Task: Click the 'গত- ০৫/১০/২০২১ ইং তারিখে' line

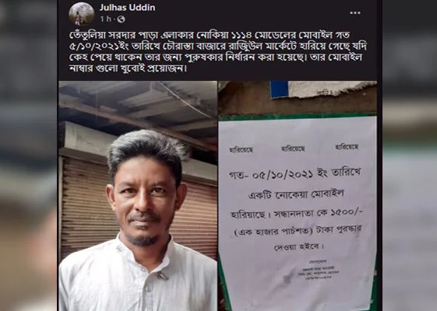Action: point(295,174)
